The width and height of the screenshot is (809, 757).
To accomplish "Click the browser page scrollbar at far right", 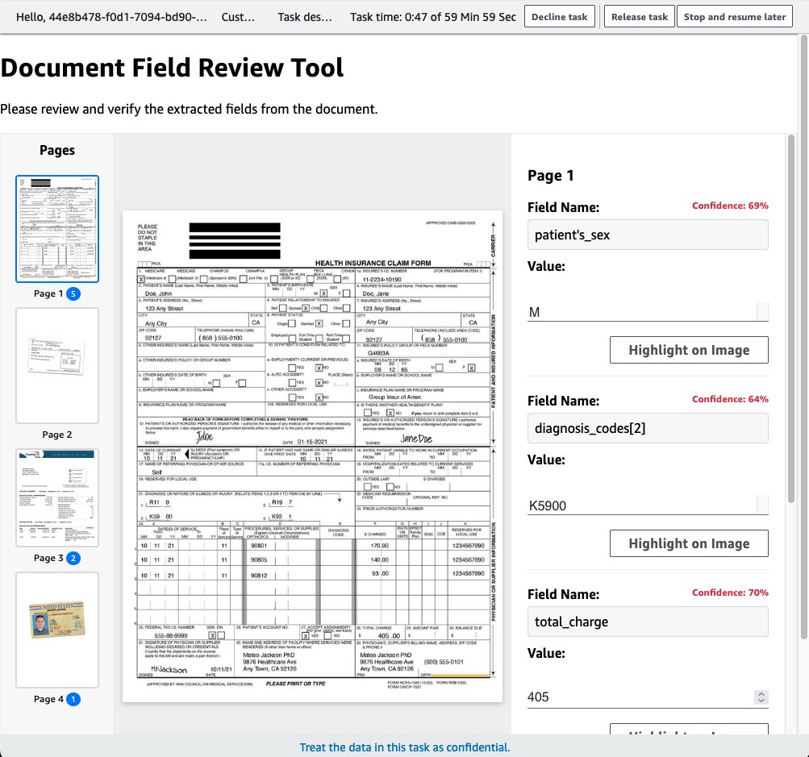I will (804, 338).
